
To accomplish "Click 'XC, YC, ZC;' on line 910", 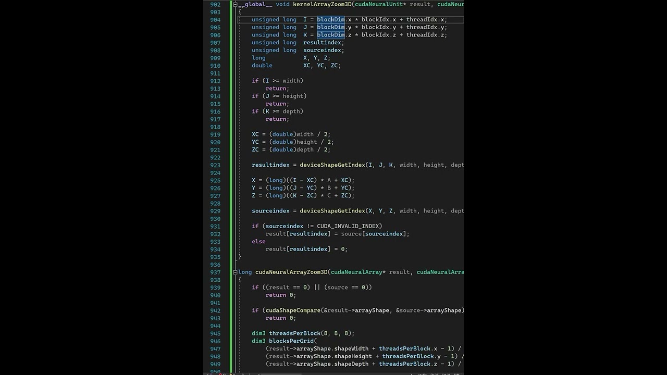I will (322, 66).
